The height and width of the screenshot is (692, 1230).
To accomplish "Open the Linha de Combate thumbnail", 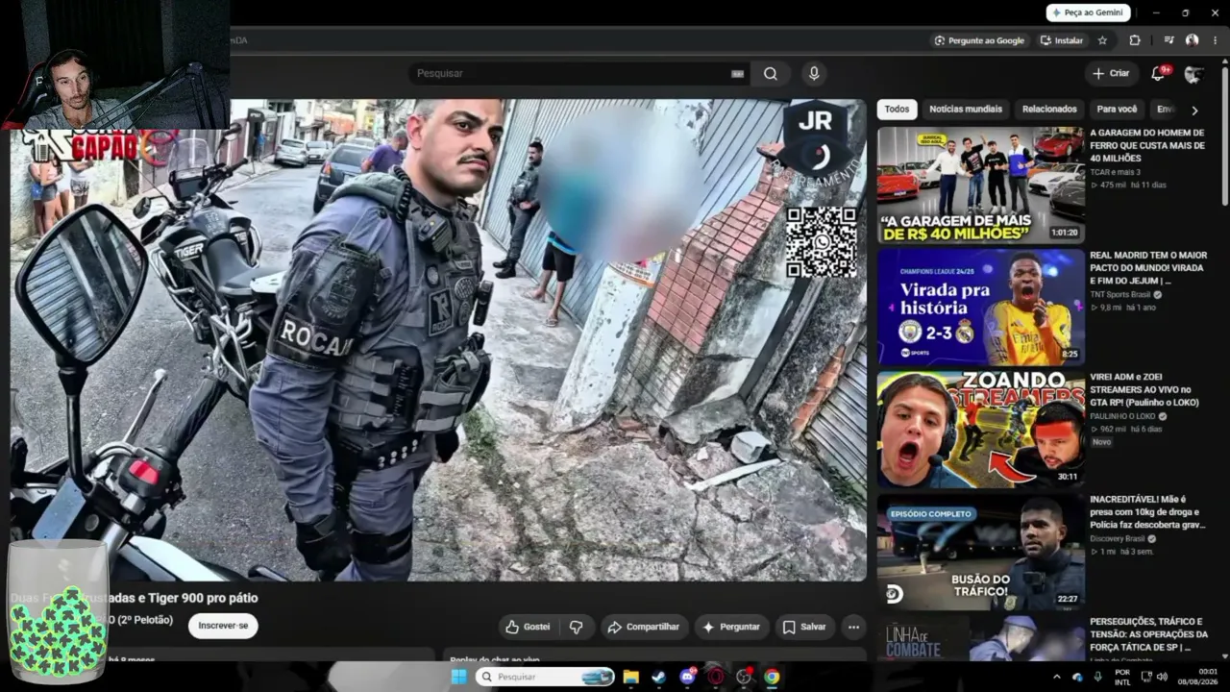I will [x=980, y=639].
